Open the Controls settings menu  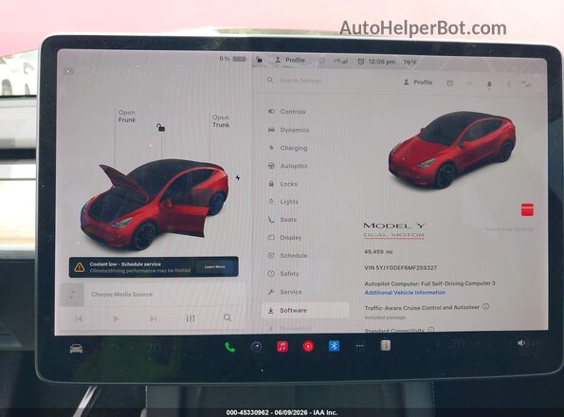(287, 112)
